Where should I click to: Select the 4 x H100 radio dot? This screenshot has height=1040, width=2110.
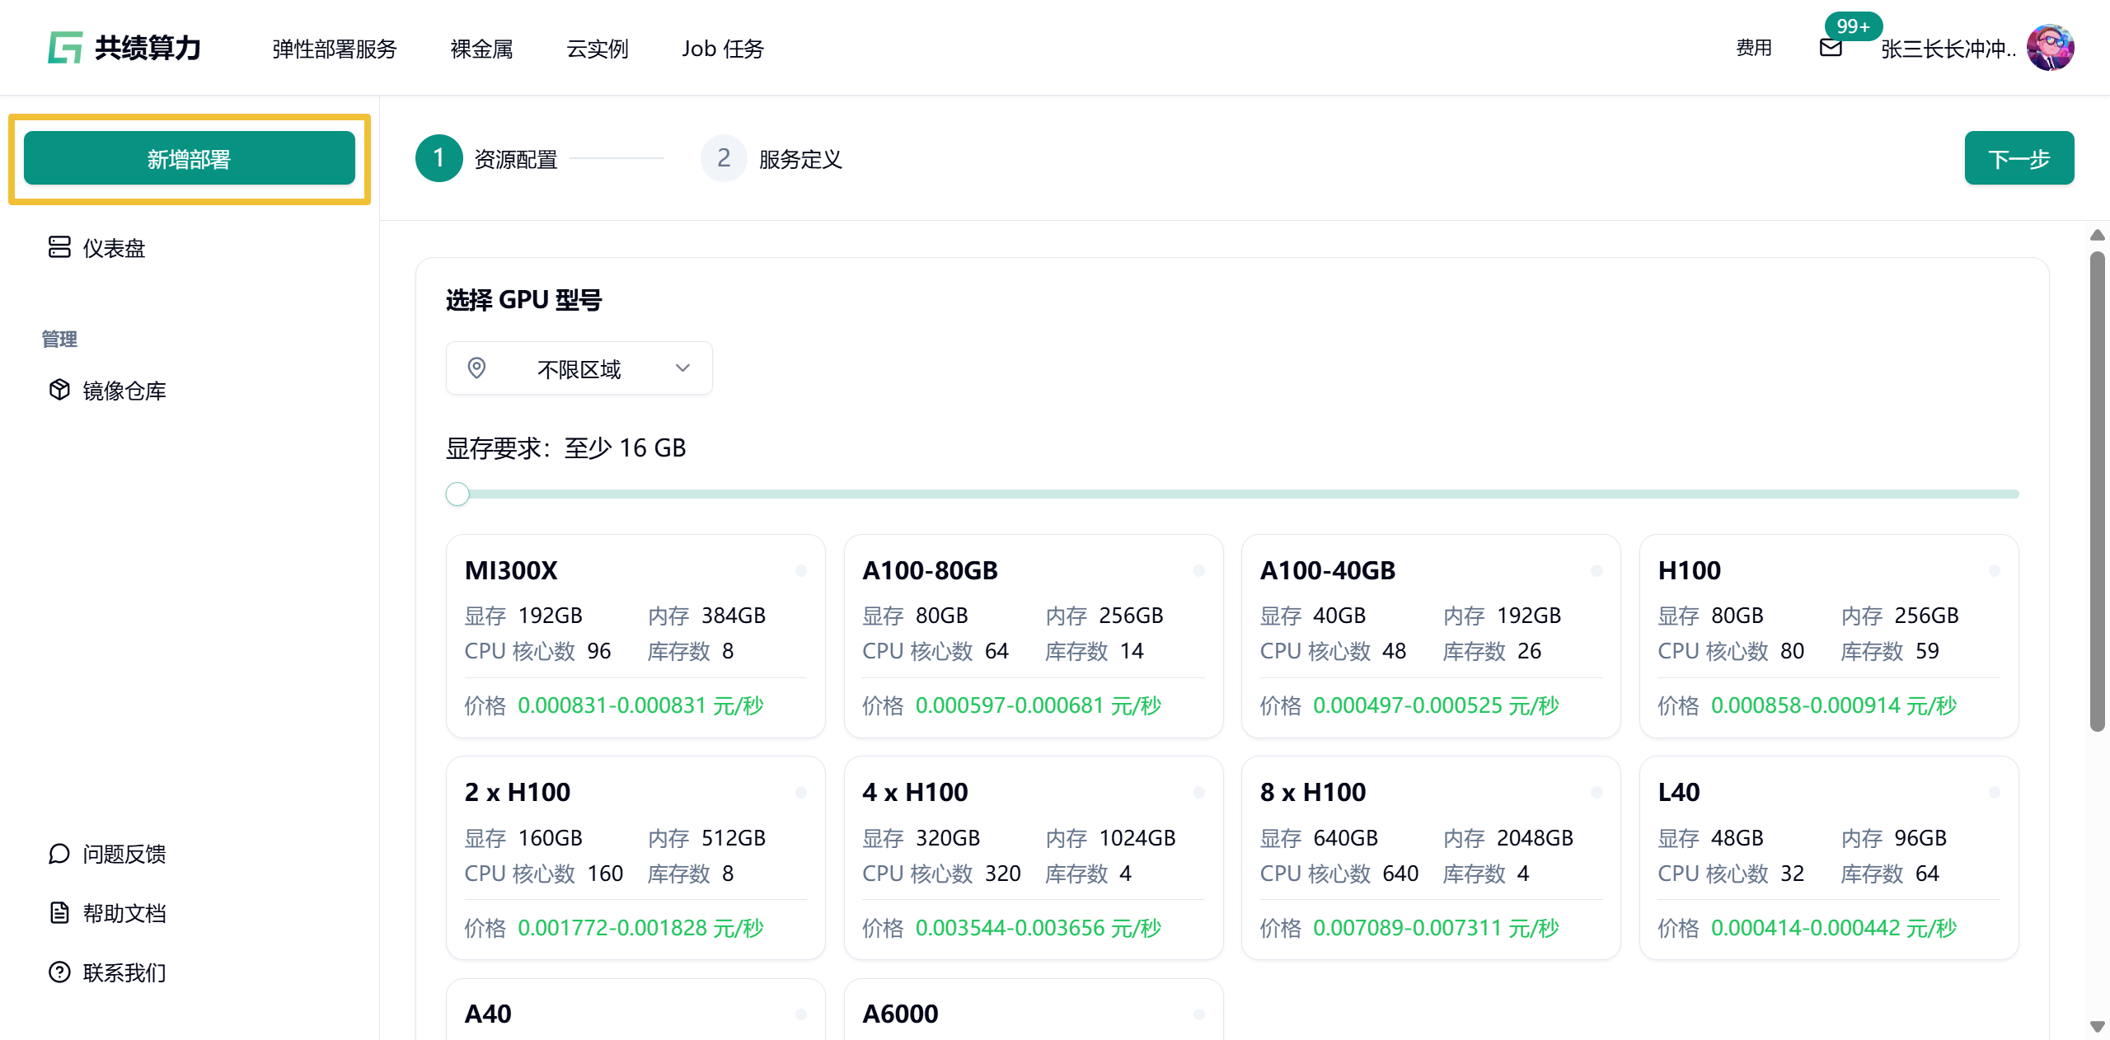click(1199, 792)
